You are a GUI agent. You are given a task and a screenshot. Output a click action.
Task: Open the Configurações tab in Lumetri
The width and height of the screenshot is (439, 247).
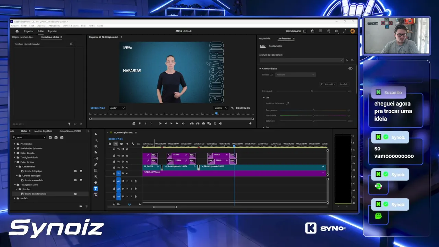(275, 46)
